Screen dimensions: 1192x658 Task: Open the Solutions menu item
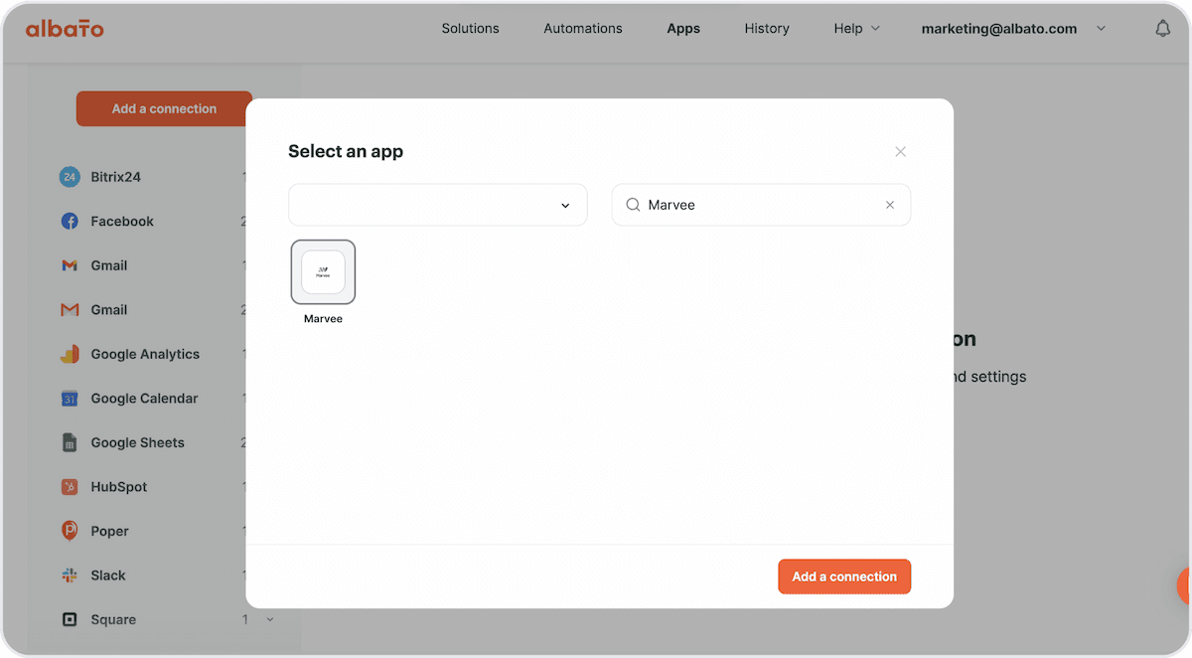(x=471, y=29)
